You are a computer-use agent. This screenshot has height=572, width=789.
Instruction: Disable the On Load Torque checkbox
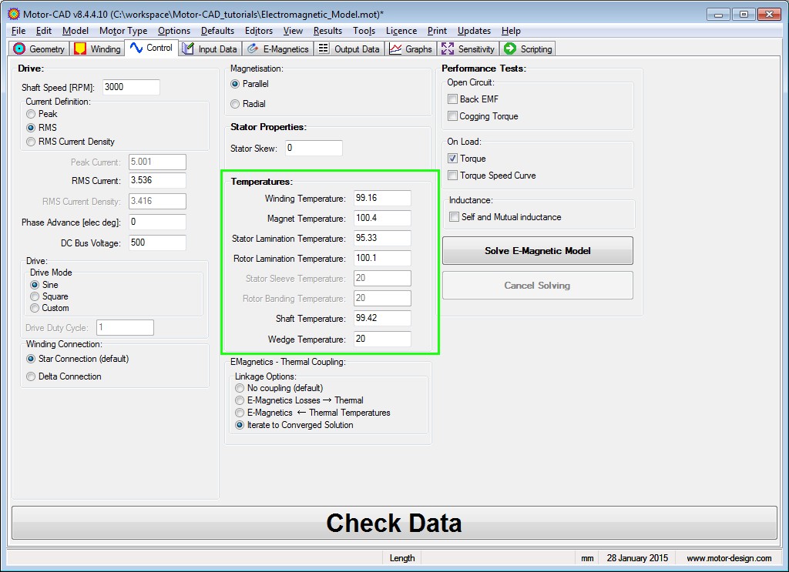(x=453, y=159)
